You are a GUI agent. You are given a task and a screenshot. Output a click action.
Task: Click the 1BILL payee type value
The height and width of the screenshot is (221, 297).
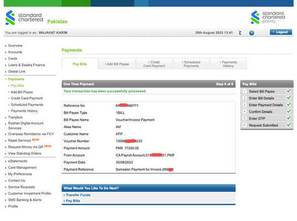click(120, 113)
